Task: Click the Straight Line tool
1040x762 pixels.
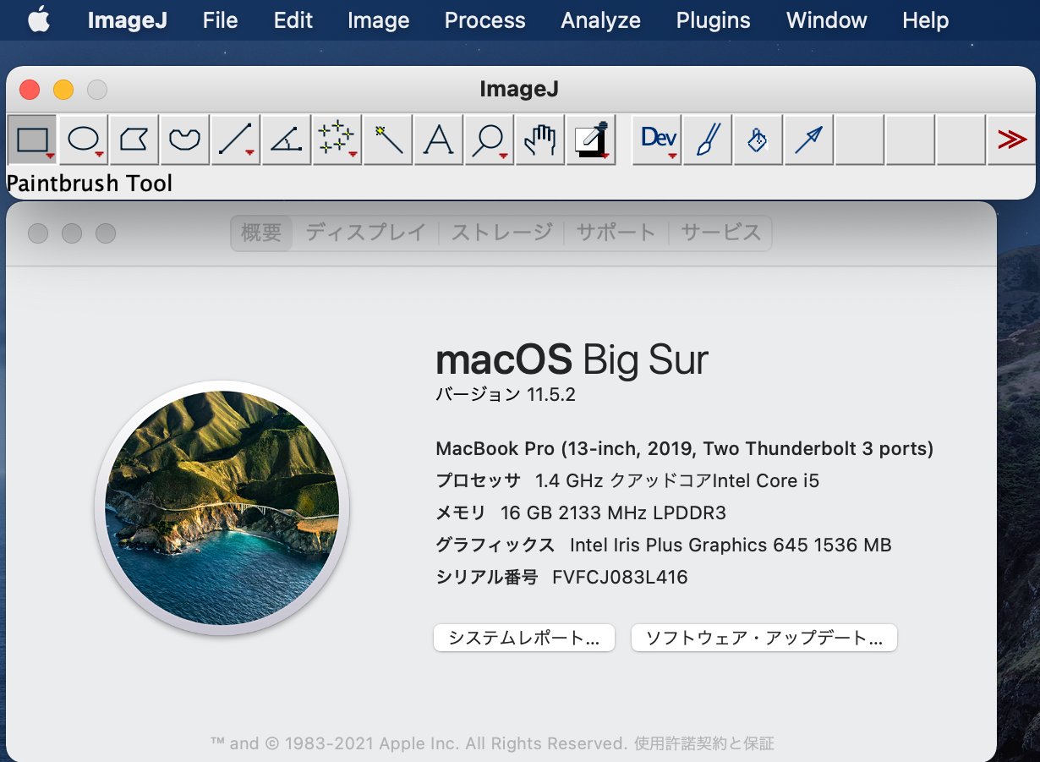Action: pos(235,140)
